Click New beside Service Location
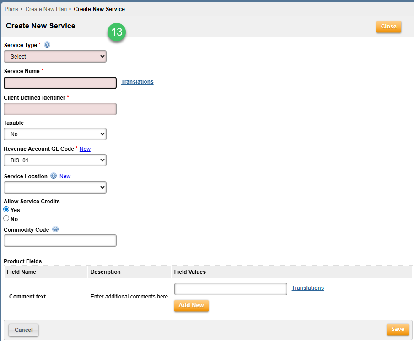 65,176
